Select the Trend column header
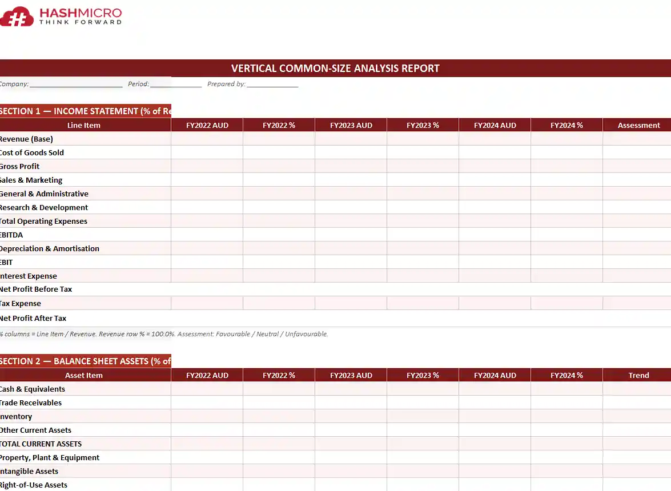The height and width of the screenshot is (491, 671). point(638,375)
